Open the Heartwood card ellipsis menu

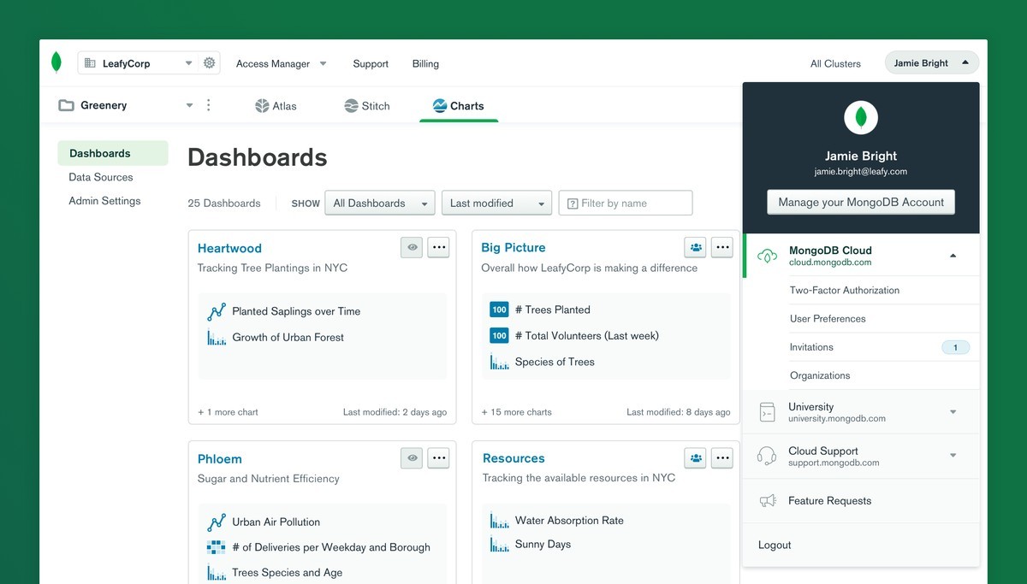tap(438, 247)
